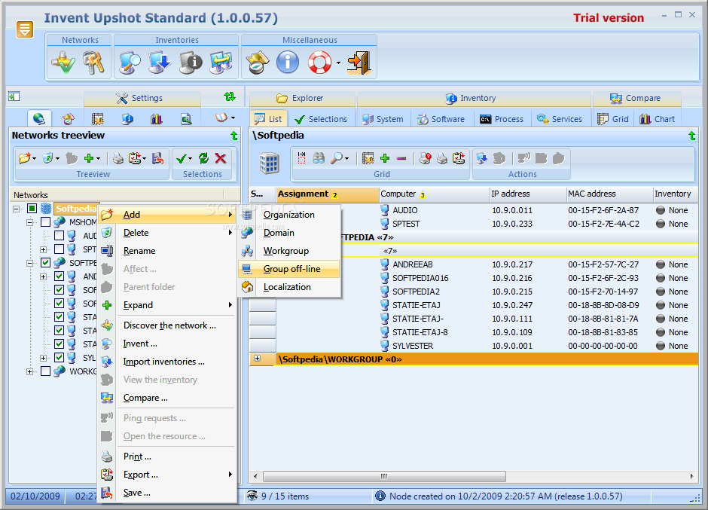708x510 pixels.
Task: Click the magnifier inventory icon in Inventories ribbon
Action: (130, 63)
